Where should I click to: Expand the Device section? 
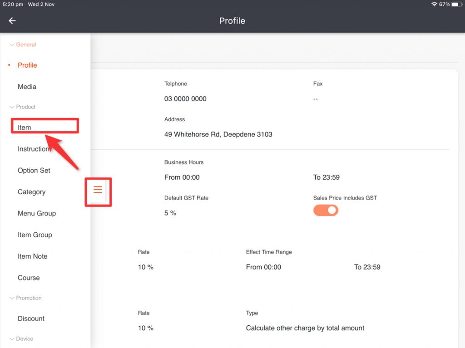tap(12, 339)
